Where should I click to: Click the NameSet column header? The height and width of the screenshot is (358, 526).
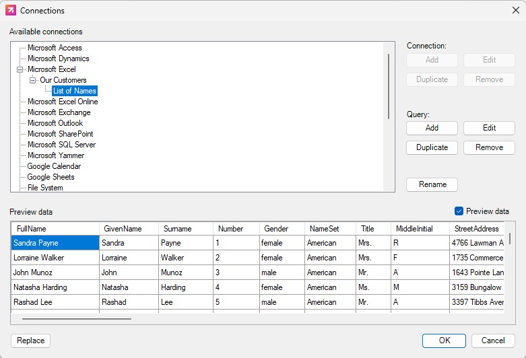click(x=331, y=229)
